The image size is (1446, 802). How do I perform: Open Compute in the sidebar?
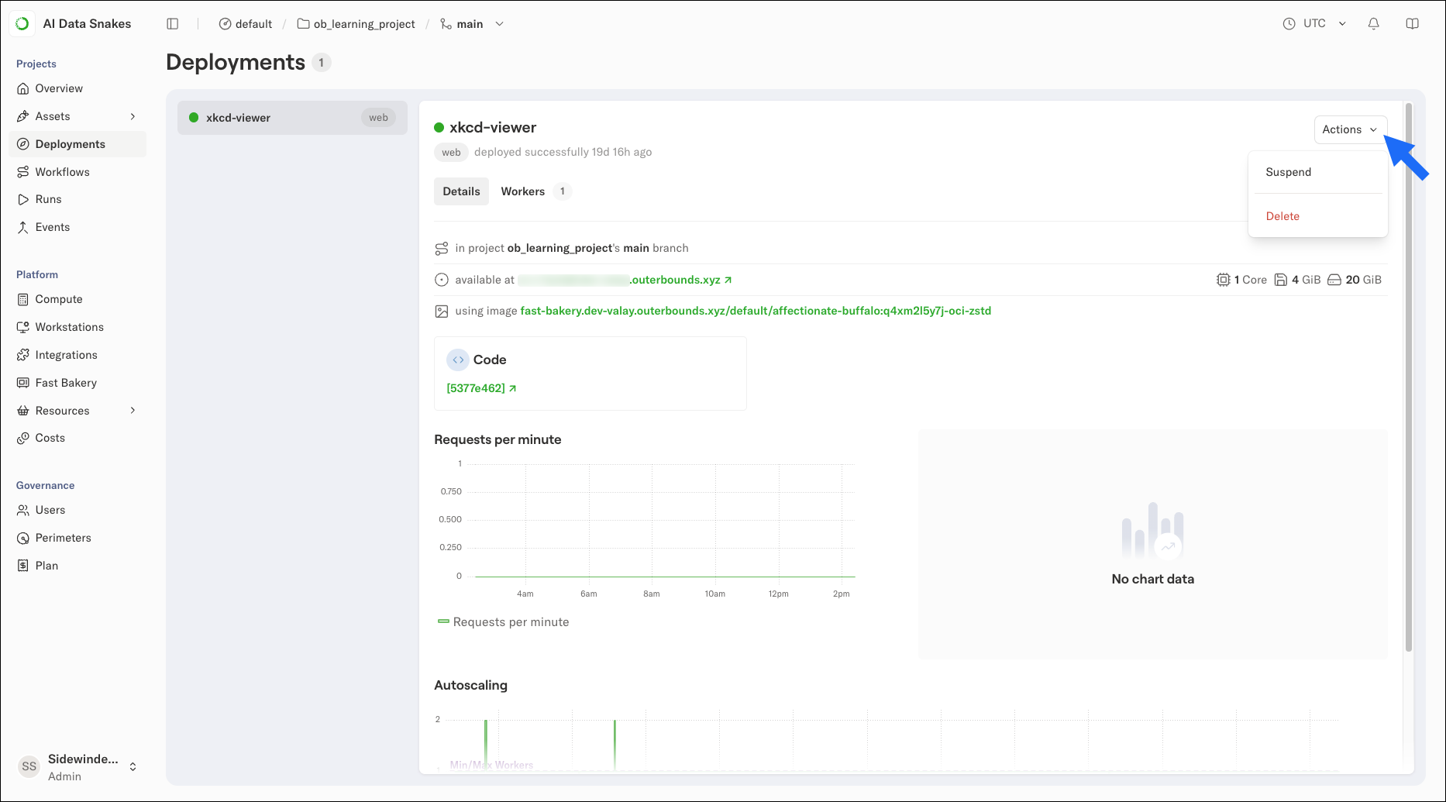[77, 299]
